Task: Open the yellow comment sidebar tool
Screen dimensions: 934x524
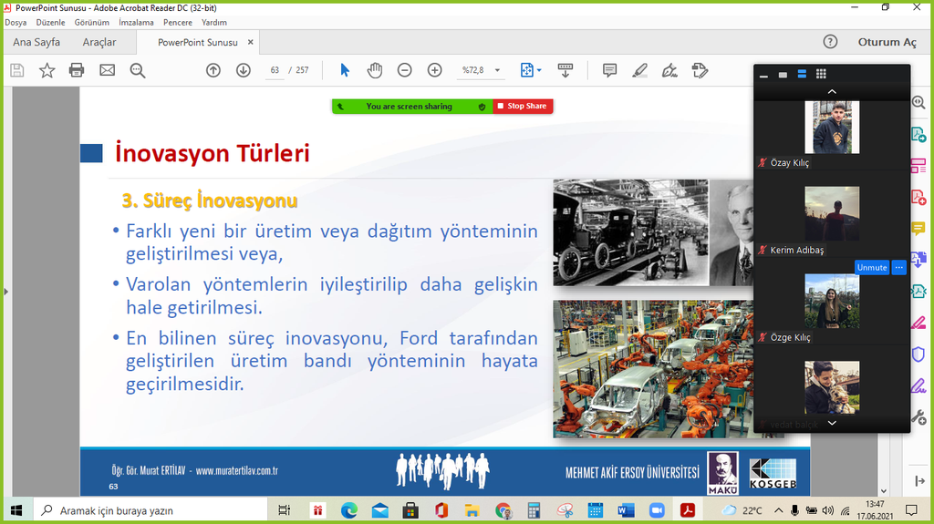Action: pyautogui.click(x=918, y=228)
